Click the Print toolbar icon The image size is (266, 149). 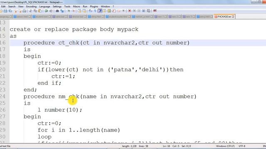24,11
